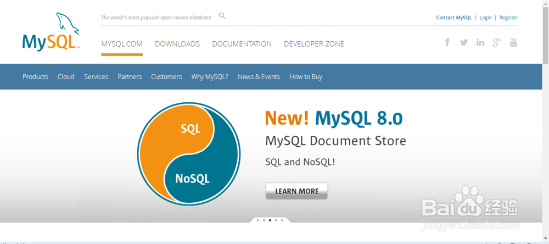The height and width of the screenshot is (244, 549).
Task: Select the MYSQL.COM tab
Action: [122, 44]
